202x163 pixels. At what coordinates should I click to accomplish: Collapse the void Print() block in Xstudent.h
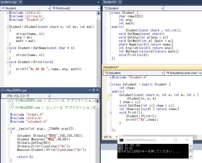click(x=111, y=113)
